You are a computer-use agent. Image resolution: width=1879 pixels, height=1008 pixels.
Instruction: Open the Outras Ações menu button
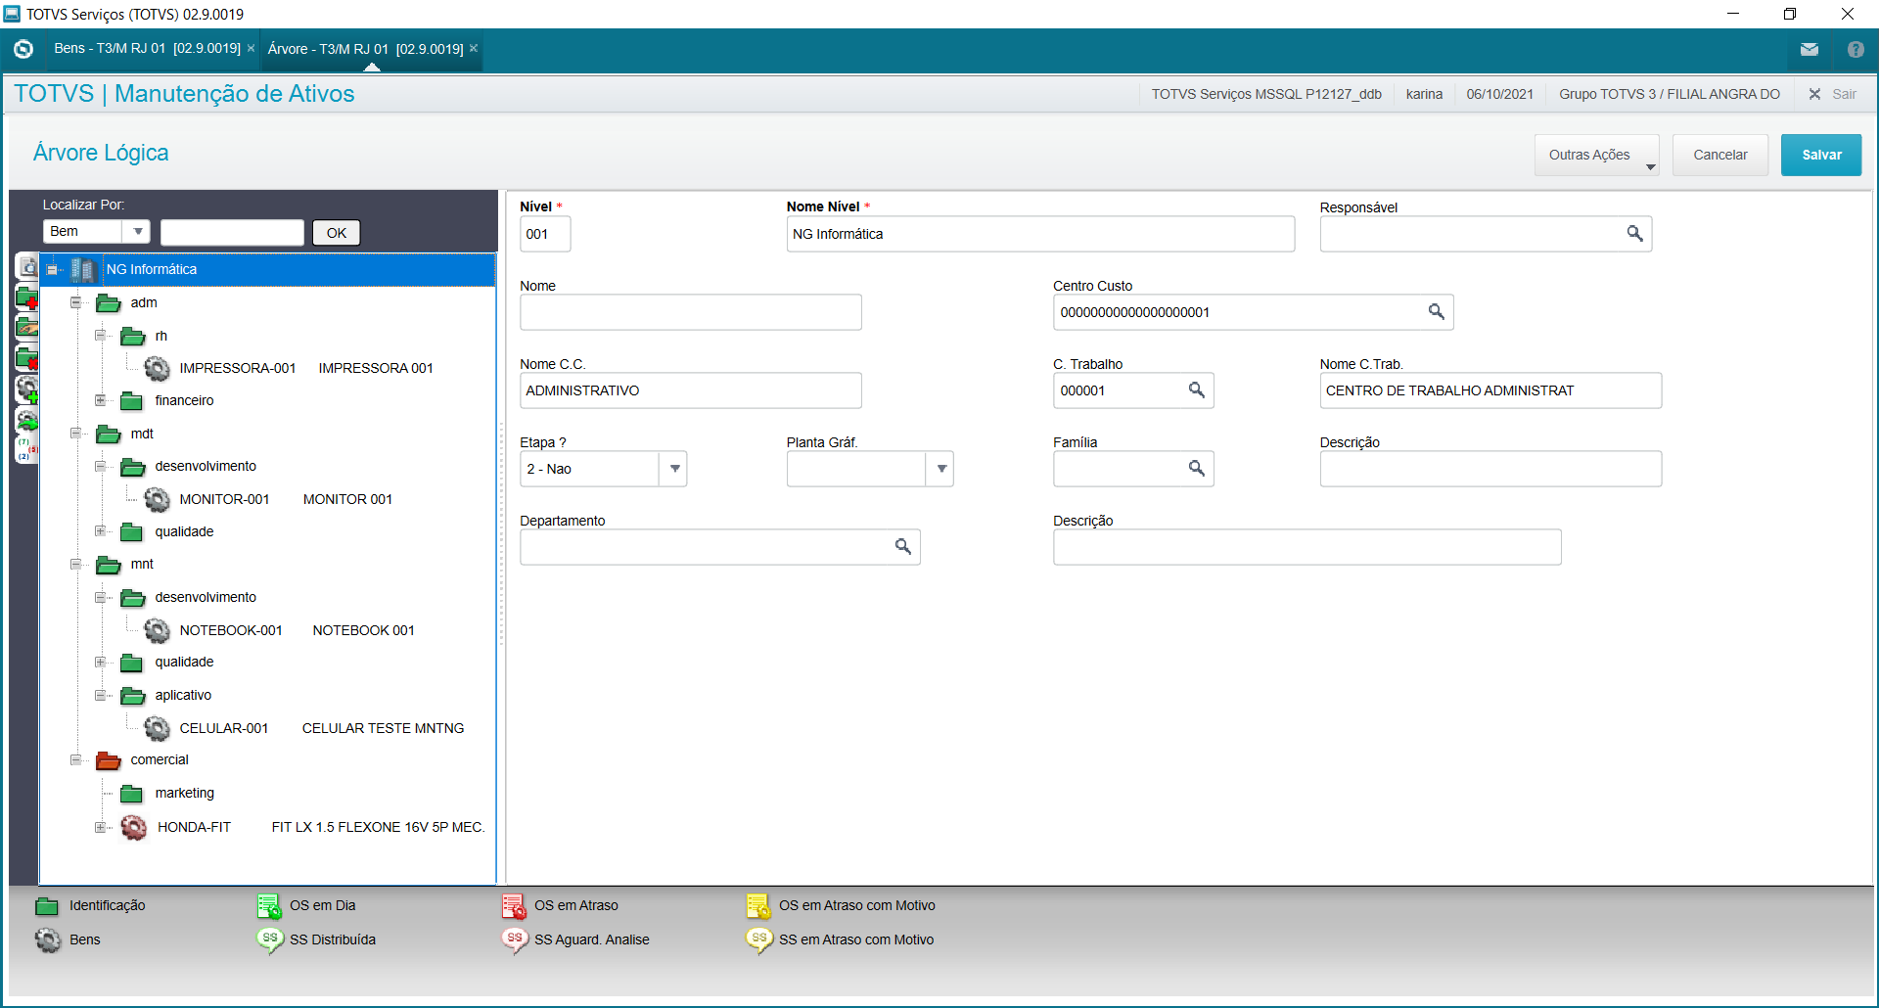coord(1596,155)
